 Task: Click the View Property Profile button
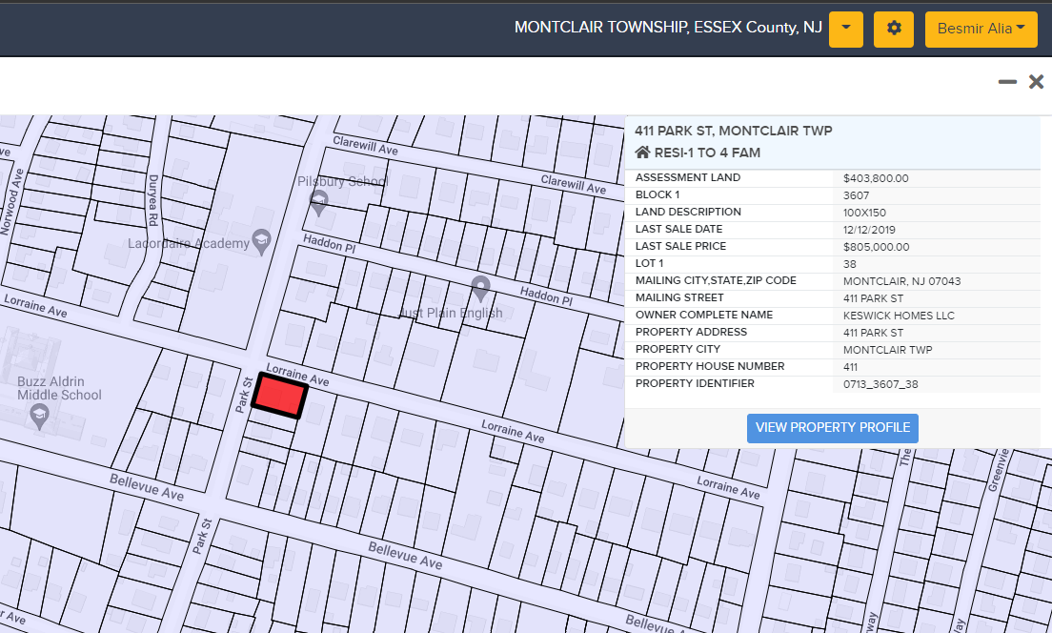point(832,428)
